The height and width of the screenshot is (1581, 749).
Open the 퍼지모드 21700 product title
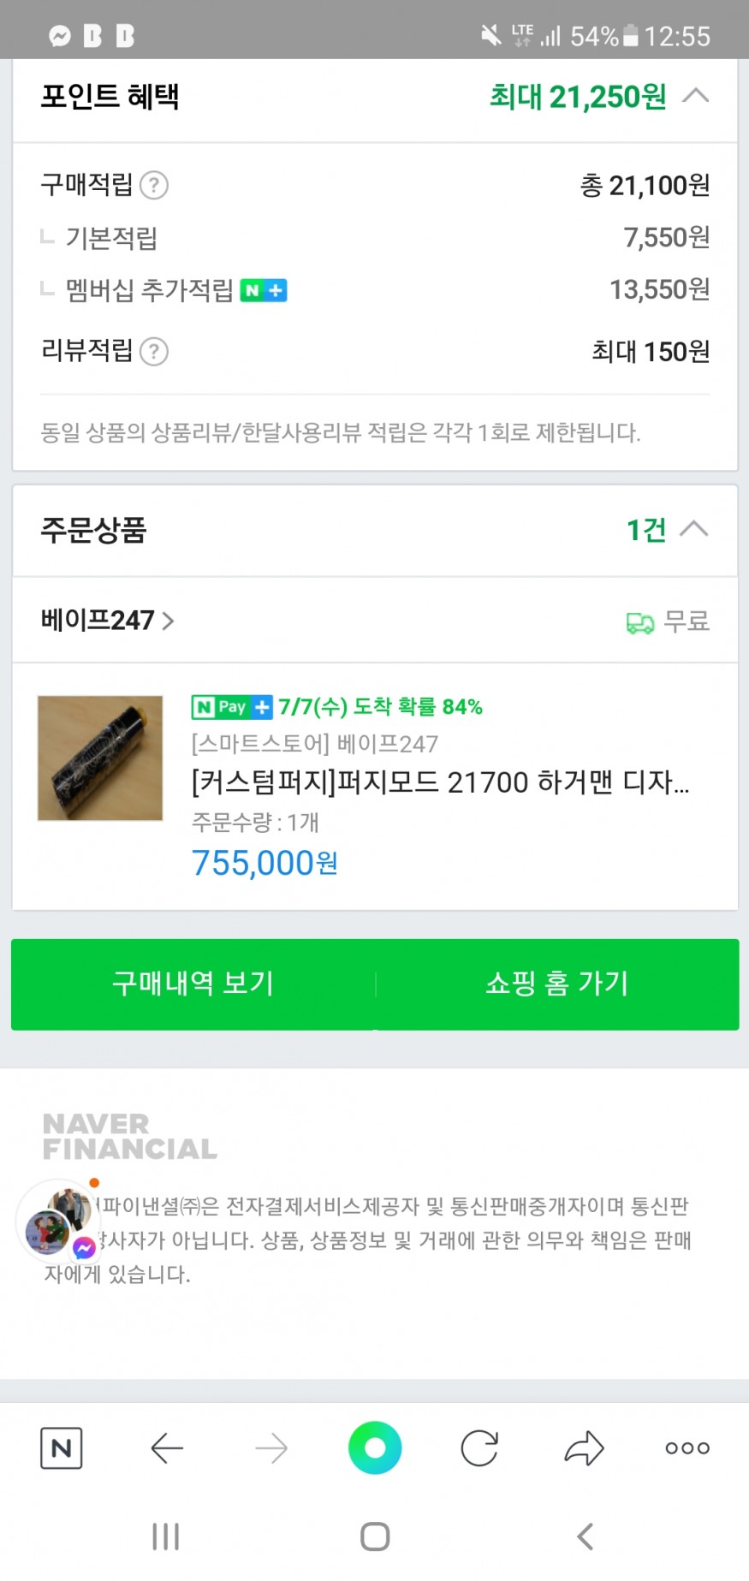440,782
